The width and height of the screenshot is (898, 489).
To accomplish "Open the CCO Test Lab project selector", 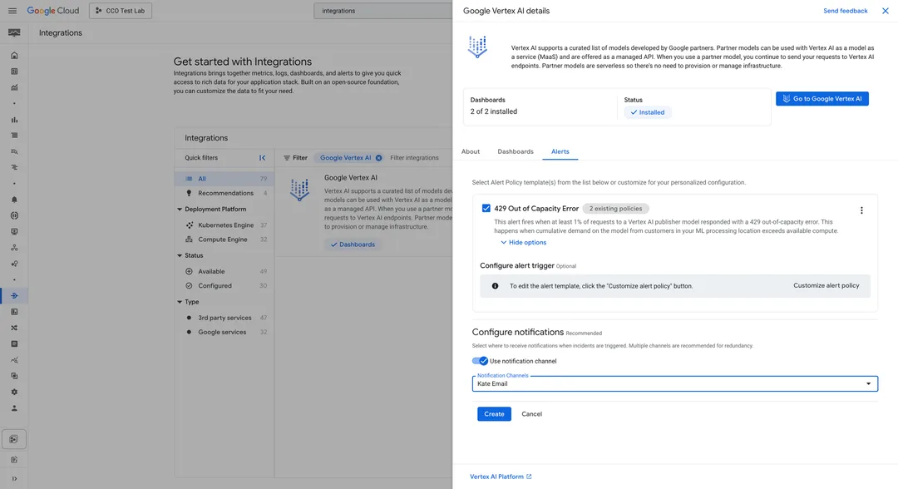I will [121, 11].
